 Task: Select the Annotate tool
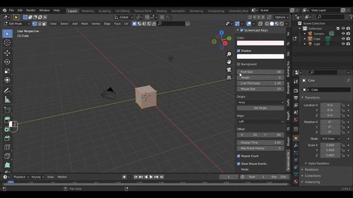click(7, 90)
